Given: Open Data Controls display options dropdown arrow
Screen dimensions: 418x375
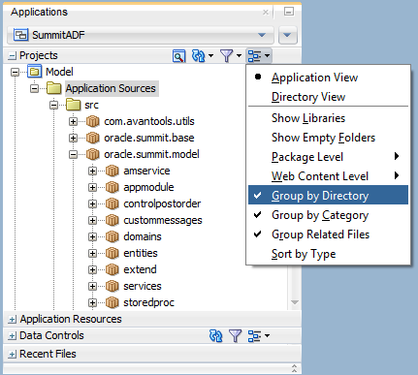Looking at the screenshot, I should 267,336.
